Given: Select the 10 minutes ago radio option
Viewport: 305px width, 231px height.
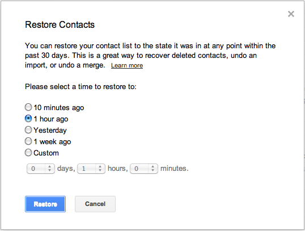Looking at the screenshot, I should coord(28,107).
